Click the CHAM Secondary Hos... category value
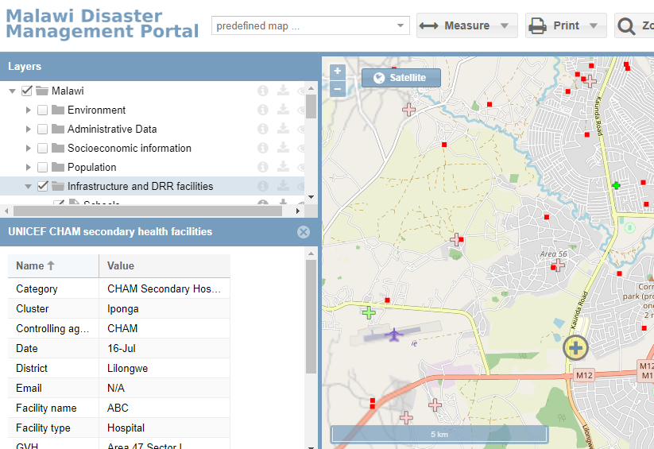This screenshot has height=449, width=654. 164,288
